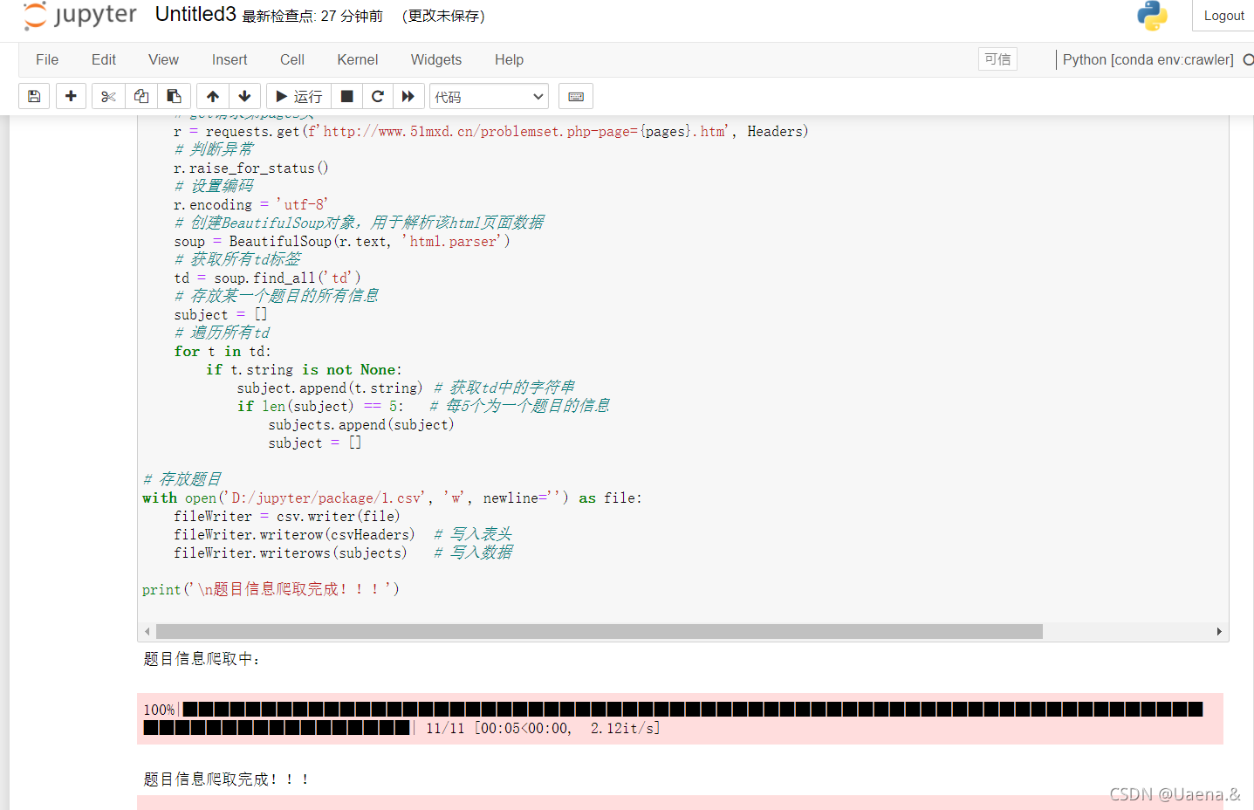Image resolution: width=1254 pixels, height=810 pixels.
Task: Open the Cell menu
Action: 292,59
